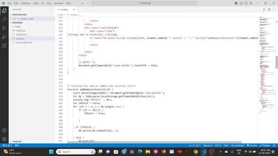Toggle the Secondary Side Bar layout icon
Viewport: 278px width, 156px height.
coord(246,3)
